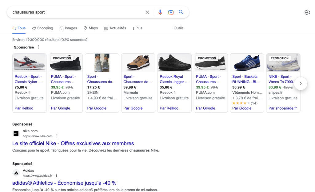Click Par shoparade.fr link
The height and width of the screenshot is (192, 315).
(x=283, y=108)
